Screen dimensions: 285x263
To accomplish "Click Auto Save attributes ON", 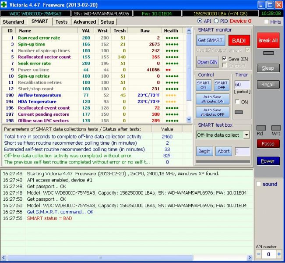I will click(x=212, y=99).
